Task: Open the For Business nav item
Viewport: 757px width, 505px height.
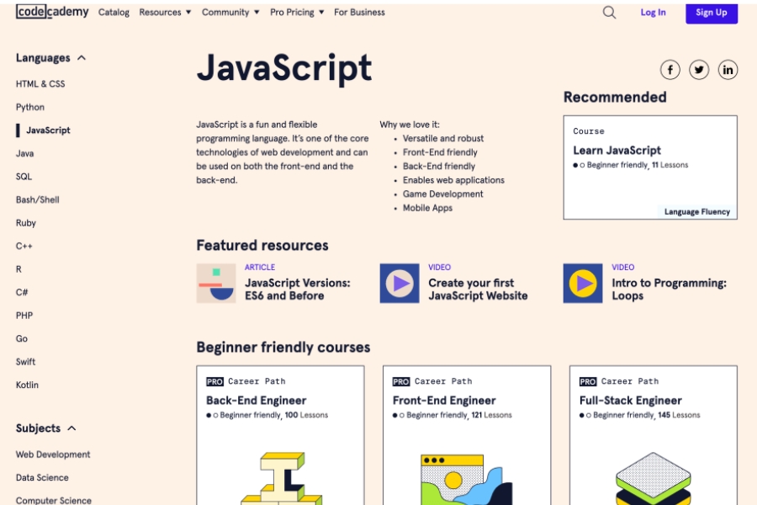Action: click(359, 13)
